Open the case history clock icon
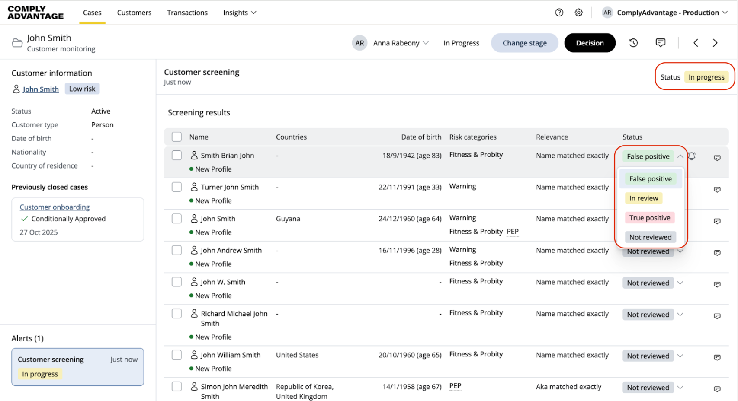This screenshot has height=401, width=738. (633, 43)
